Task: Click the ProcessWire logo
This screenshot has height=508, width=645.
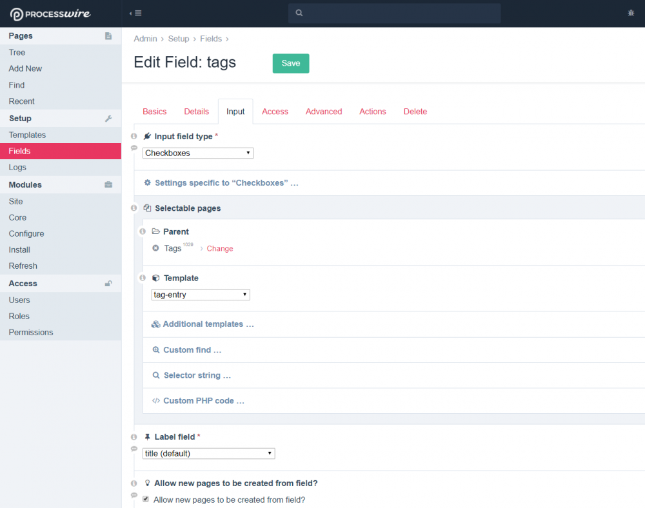Action: 50,14
